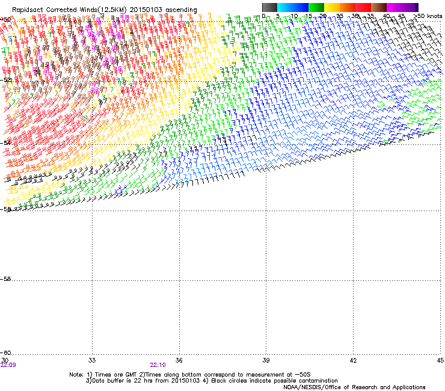Viewport: 445px width, 391px height.
Task: Click the '10' legend speed label
Action: (294, 16)
